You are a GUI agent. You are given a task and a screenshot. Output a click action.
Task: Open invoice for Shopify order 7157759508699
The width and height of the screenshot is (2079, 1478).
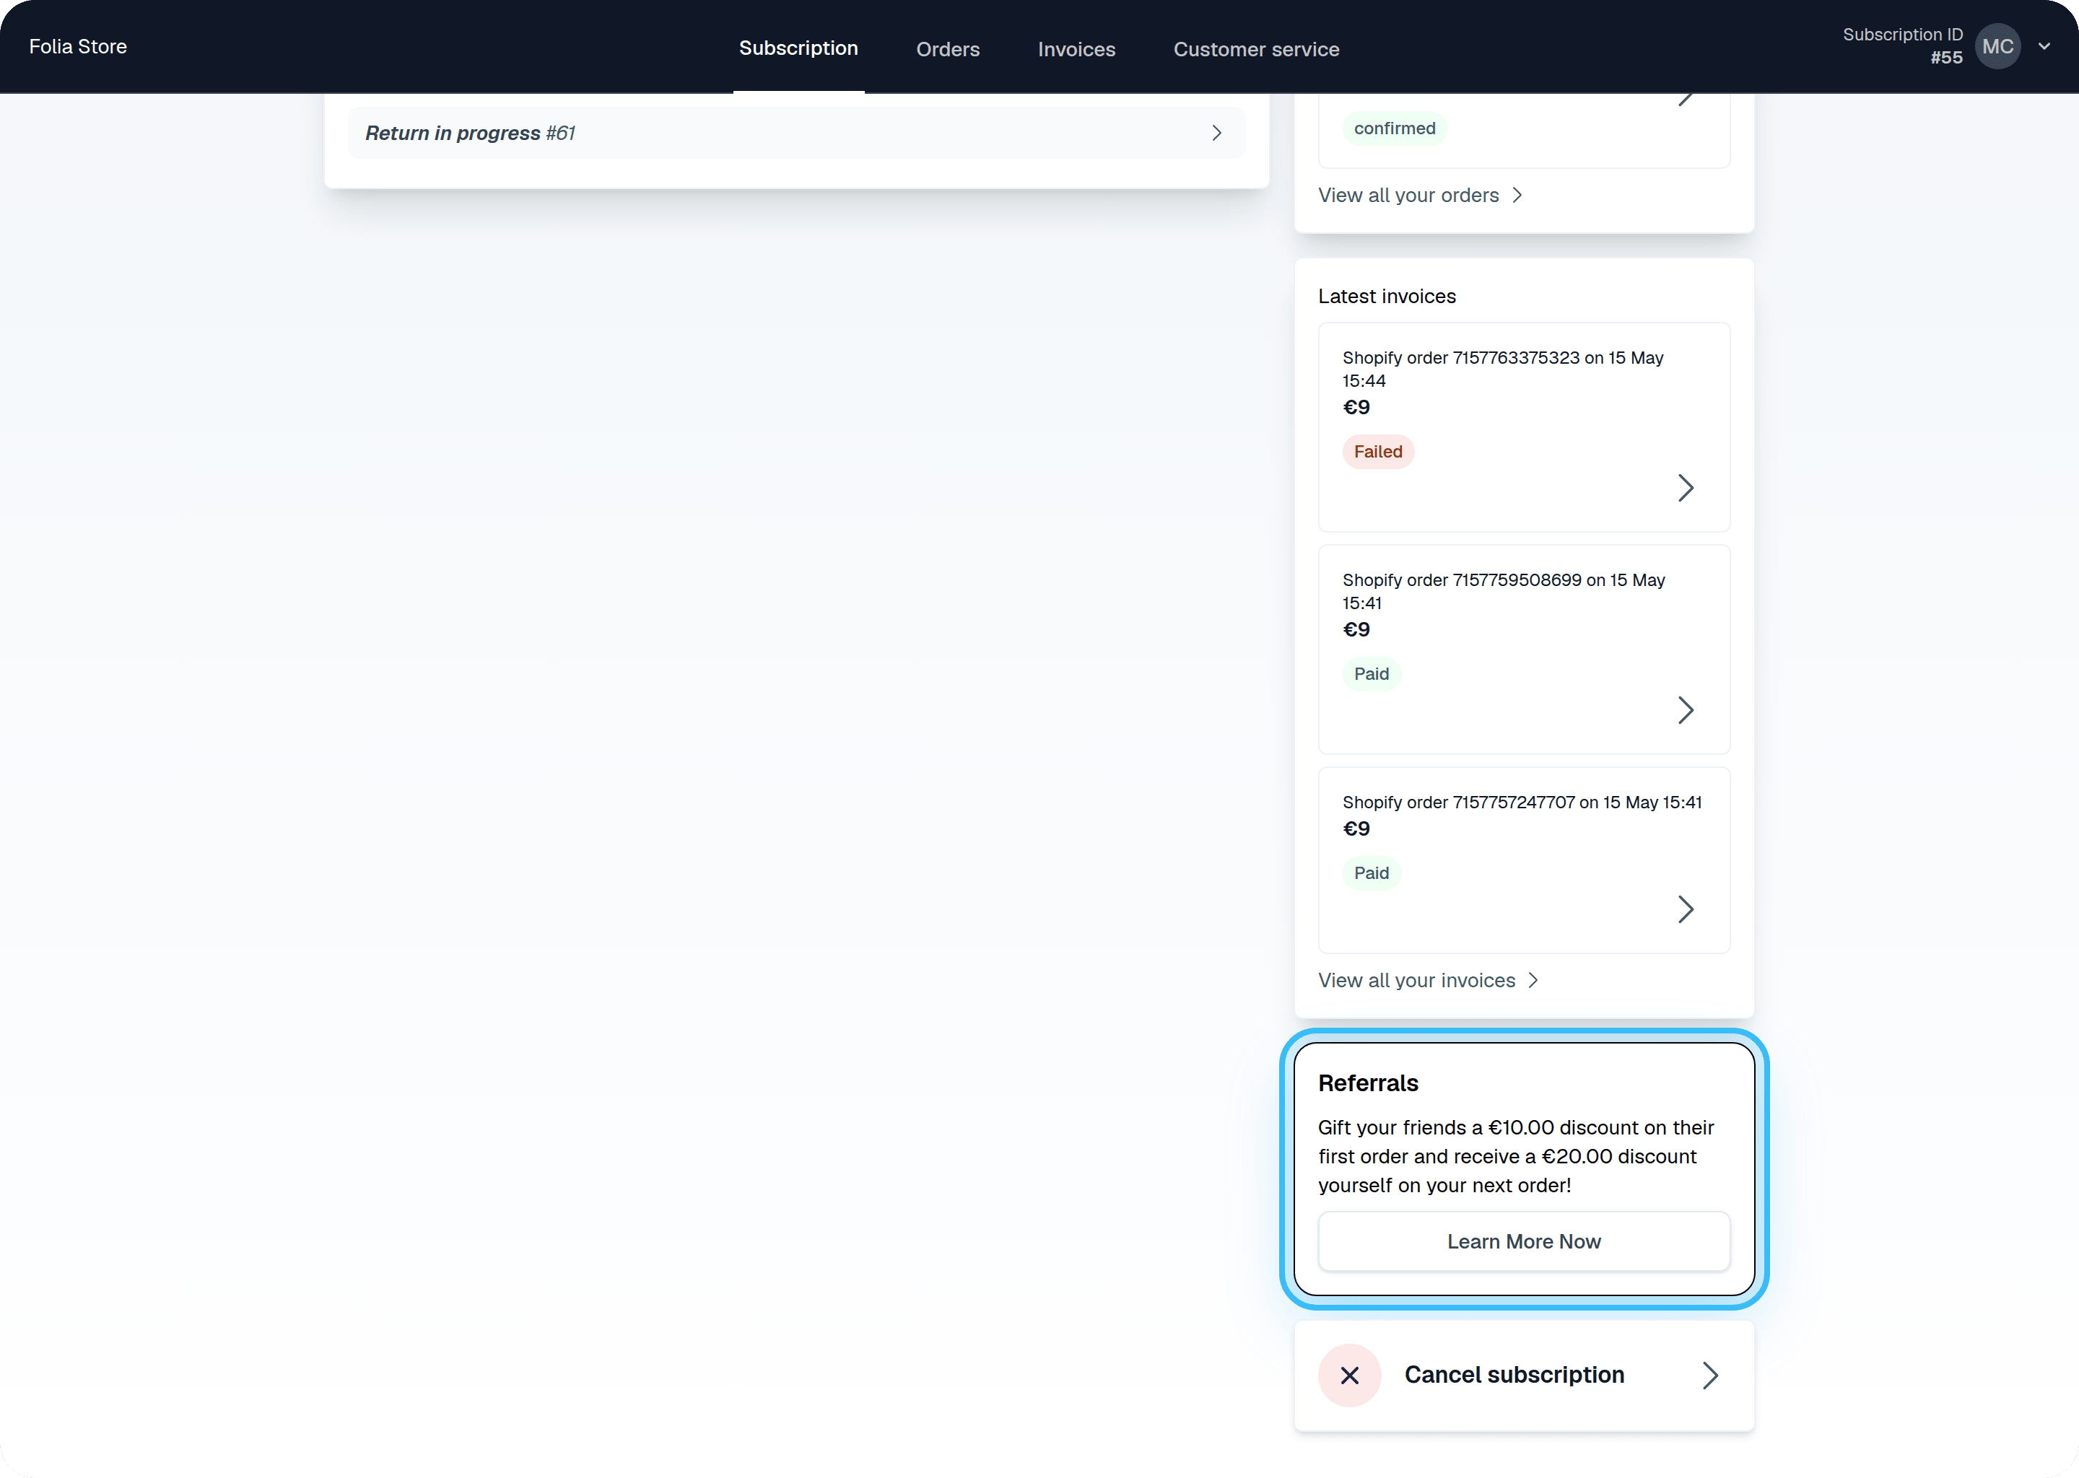(1524, 649)
